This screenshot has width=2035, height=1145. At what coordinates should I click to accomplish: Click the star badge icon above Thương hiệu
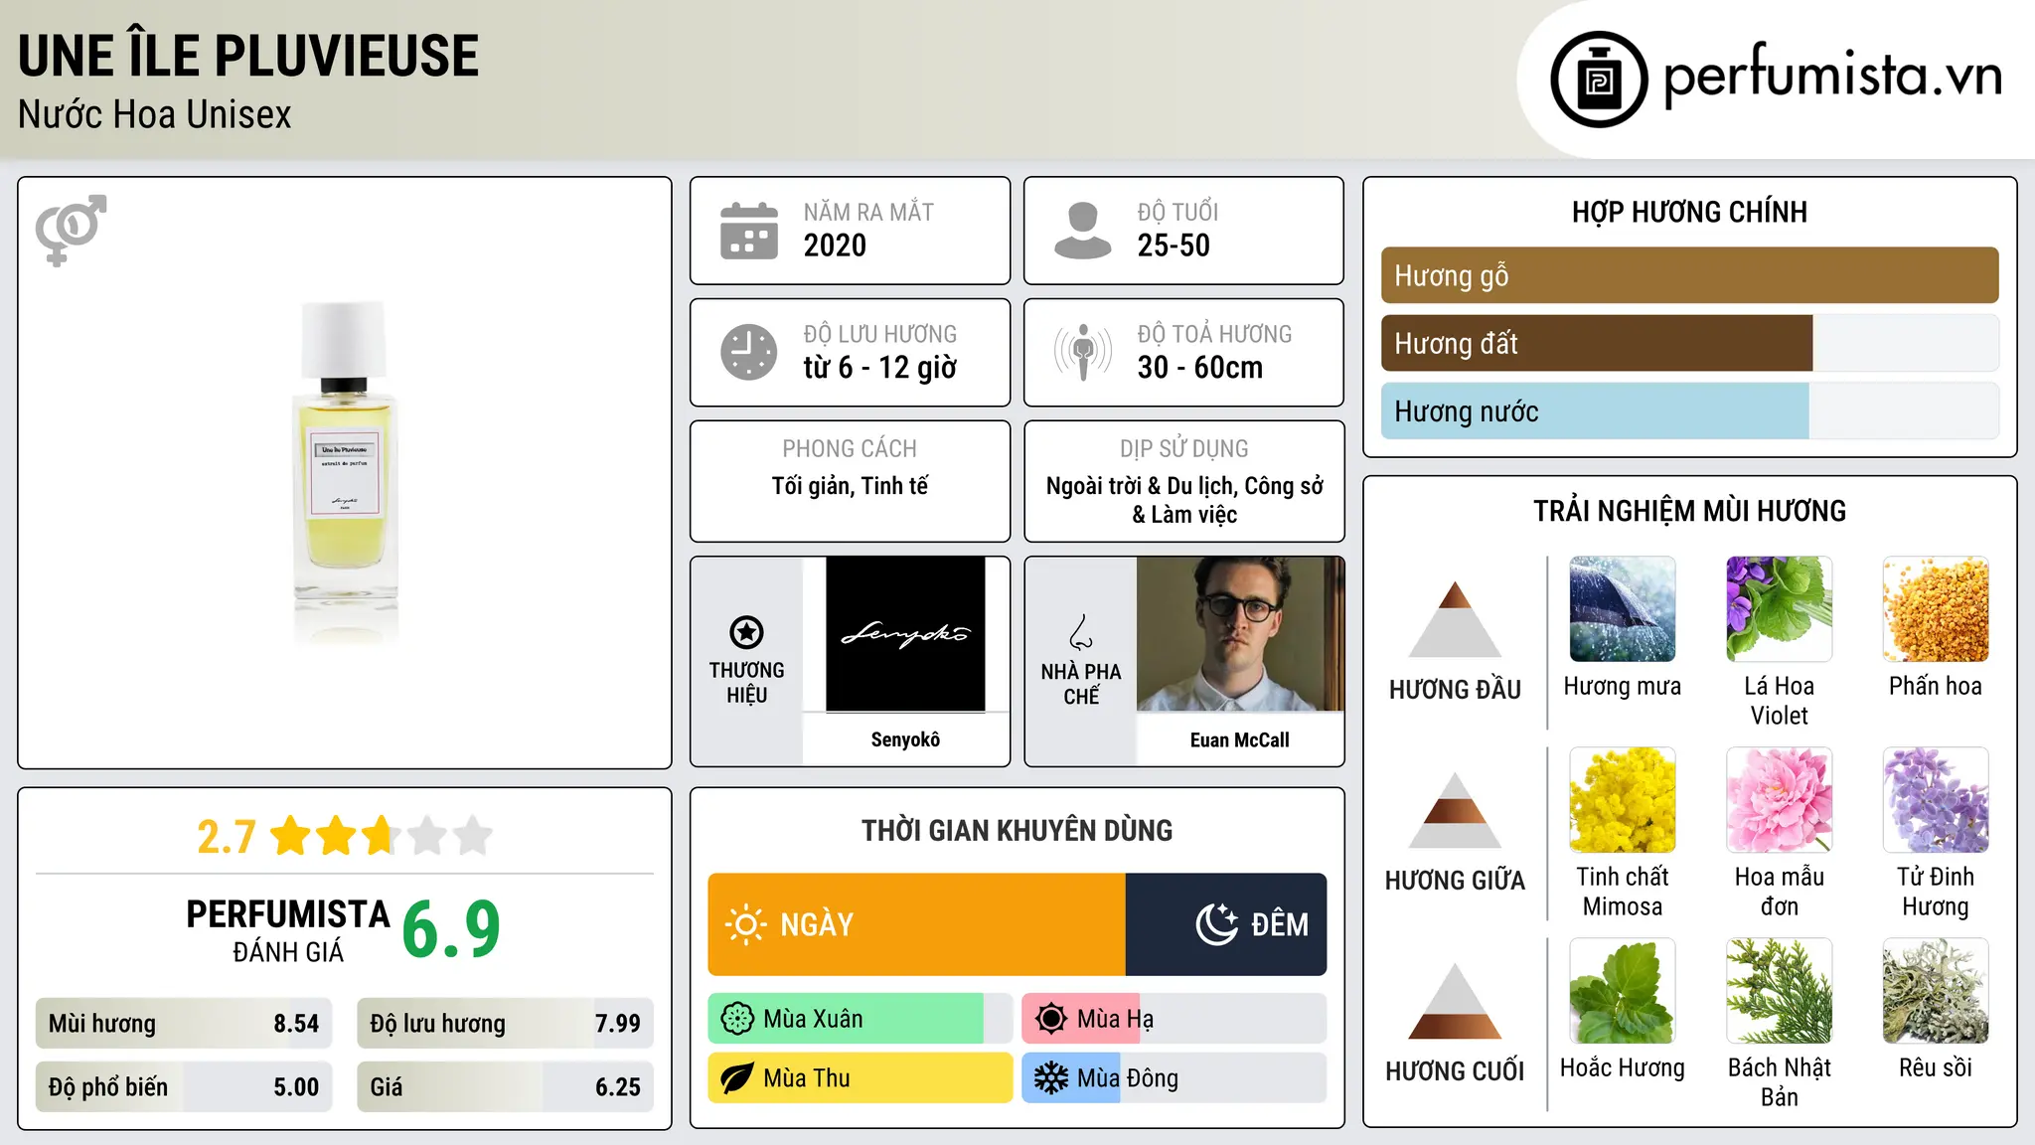tap(746, 632)
